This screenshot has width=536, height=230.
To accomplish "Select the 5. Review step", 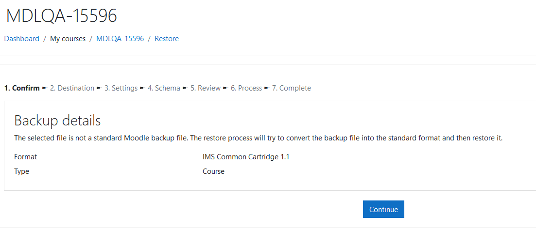I will (x=206, y=88).
